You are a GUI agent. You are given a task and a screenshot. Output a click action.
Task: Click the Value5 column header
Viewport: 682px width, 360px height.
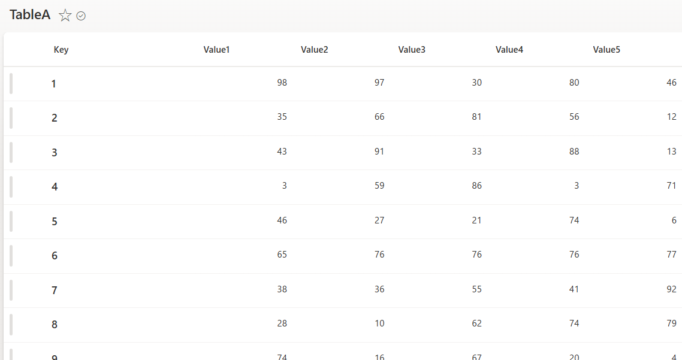tap(606, 50)
